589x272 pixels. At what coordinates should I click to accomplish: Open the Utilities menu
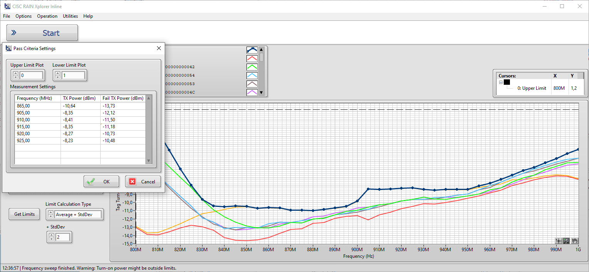[x=70, y=16]
